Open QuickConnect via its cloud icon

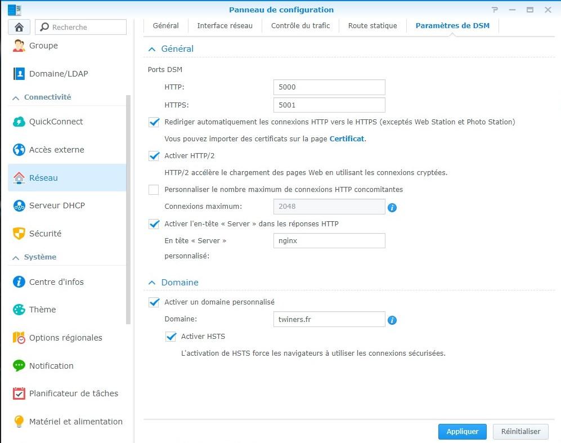tap(19, 122)
